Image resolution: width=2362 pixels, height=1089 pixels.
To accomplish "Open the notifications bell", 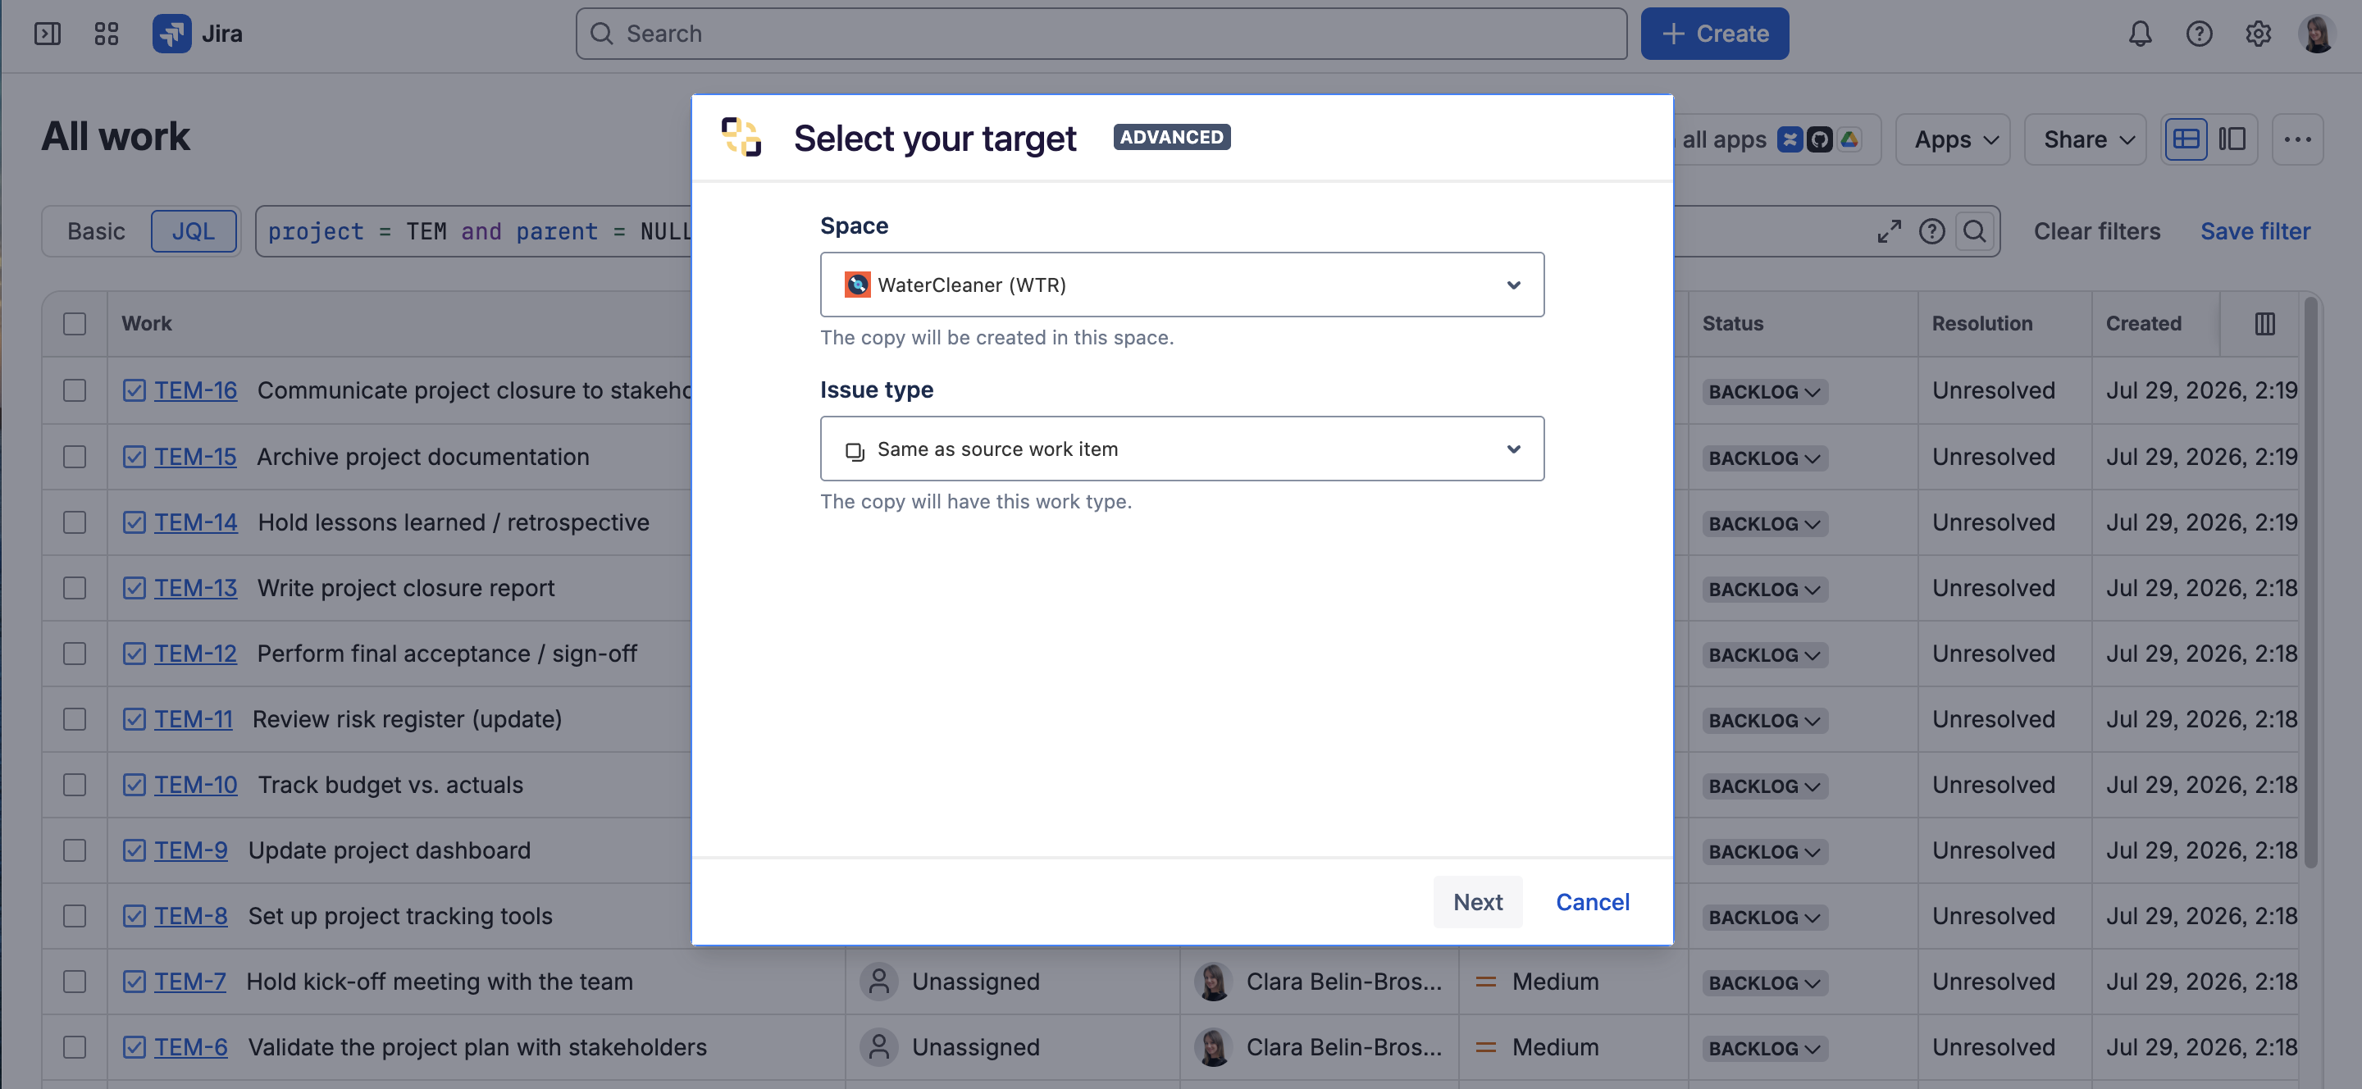I will tap(2140, 34).
